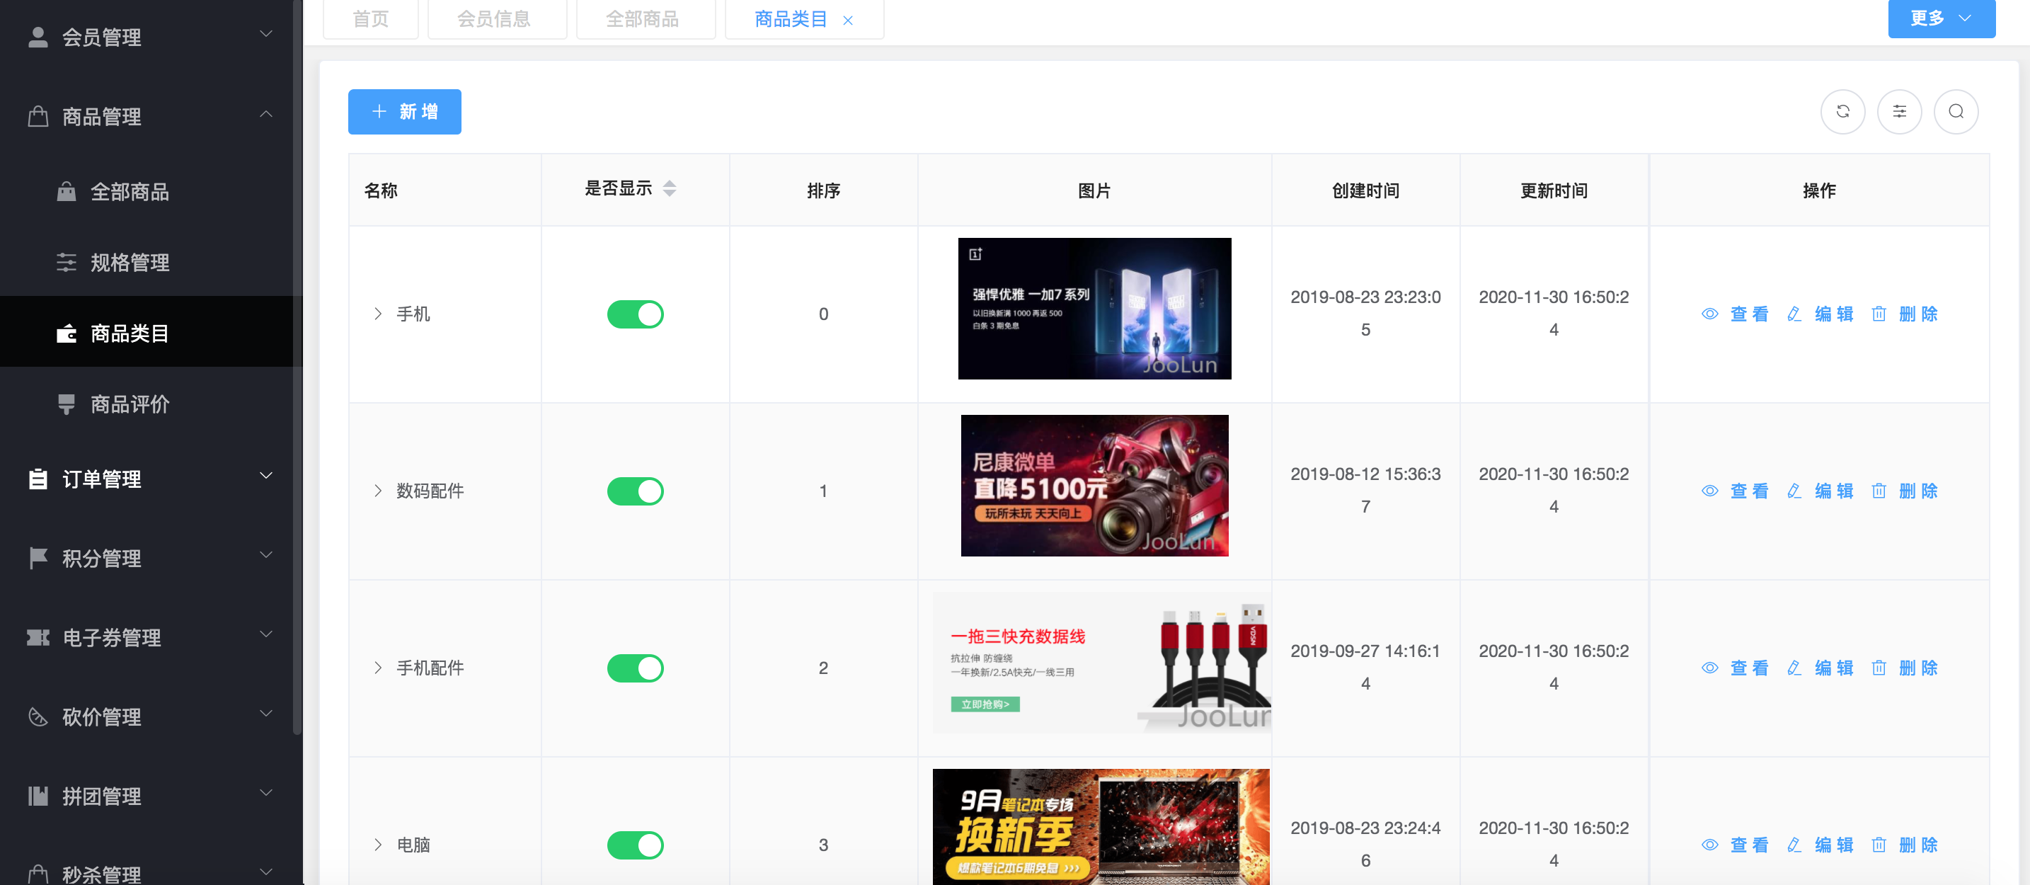2030x885 pixels.
Task: Disable the 数码配件 display switch
Action: (x=635, y=491)
